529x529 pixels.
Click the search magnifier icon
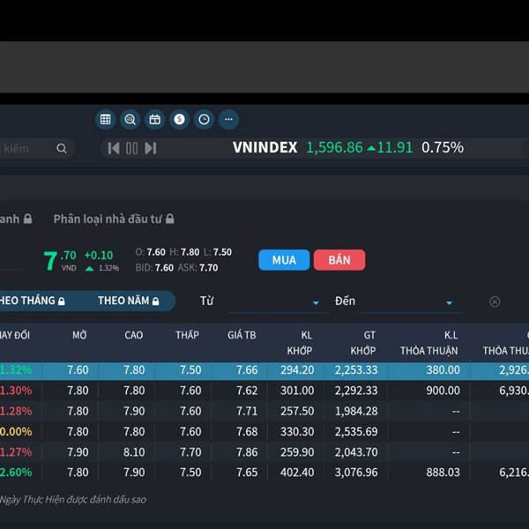[x=62, y=148]
